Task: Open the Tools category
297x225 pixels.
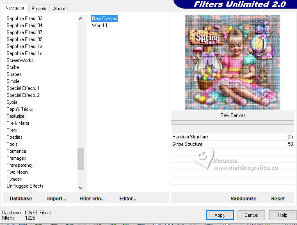Action: [12, 144]
